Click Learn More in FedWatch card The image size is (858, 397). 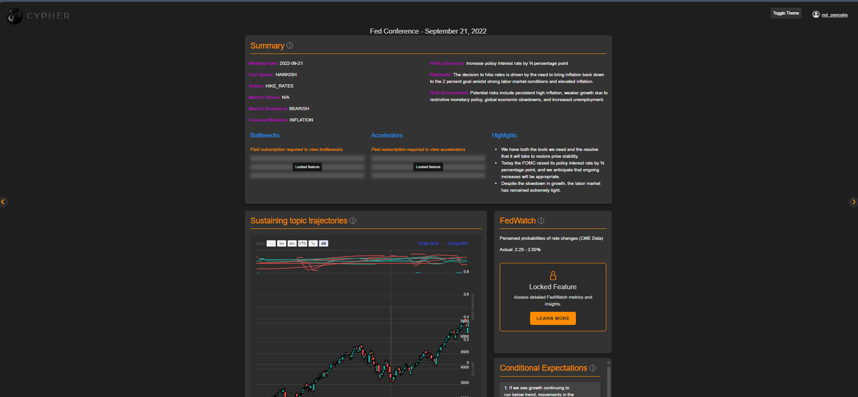click(x=553, y=318)
